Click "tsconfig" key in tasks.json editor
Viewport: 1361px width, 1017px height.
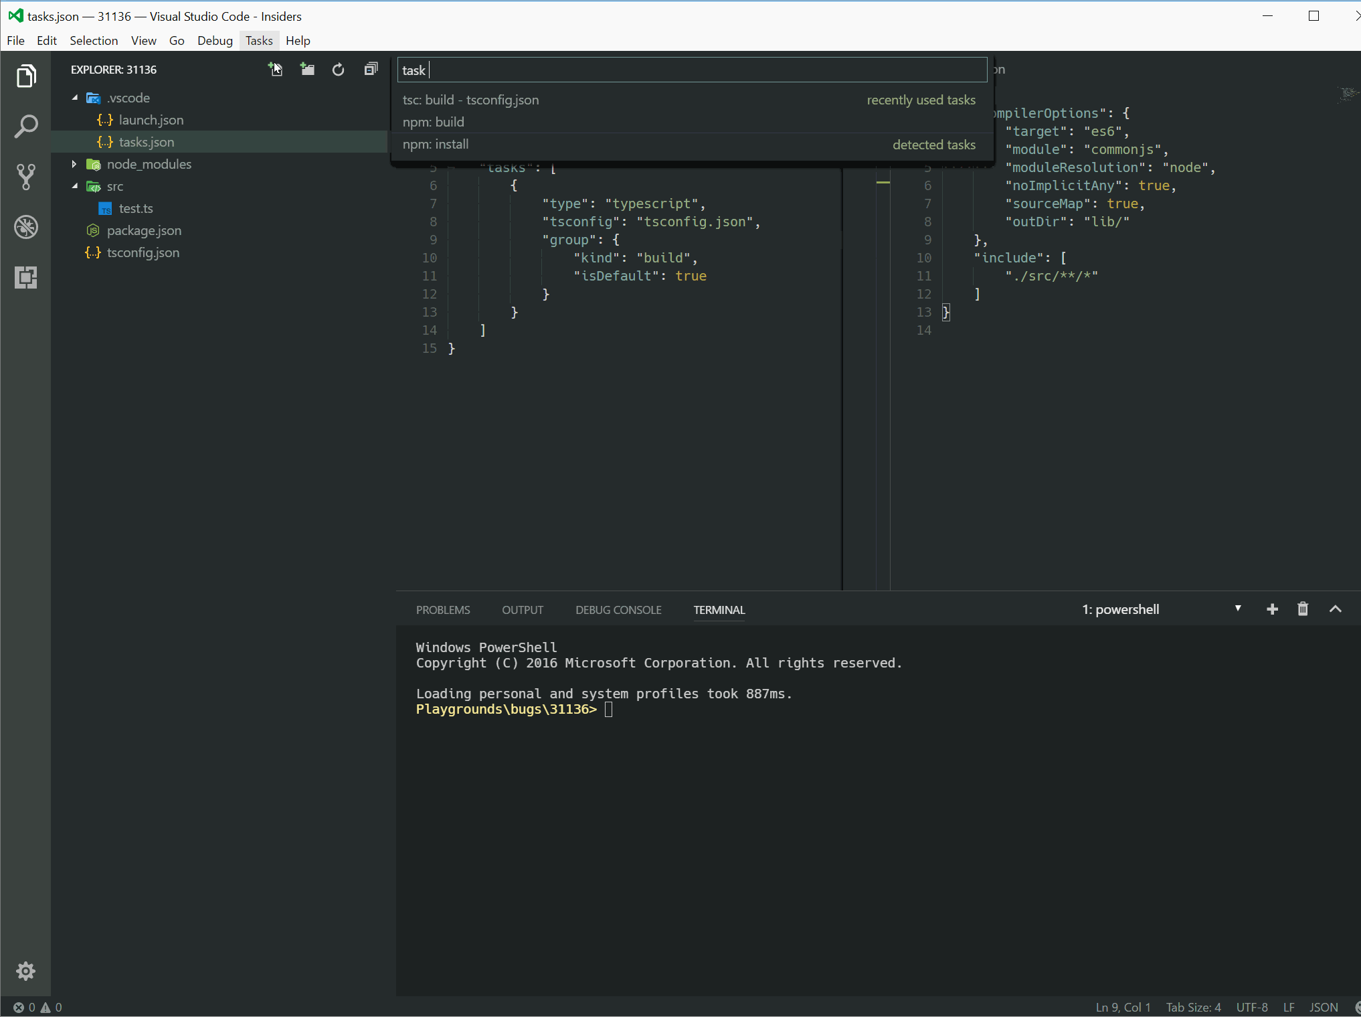tap(581, 222)
